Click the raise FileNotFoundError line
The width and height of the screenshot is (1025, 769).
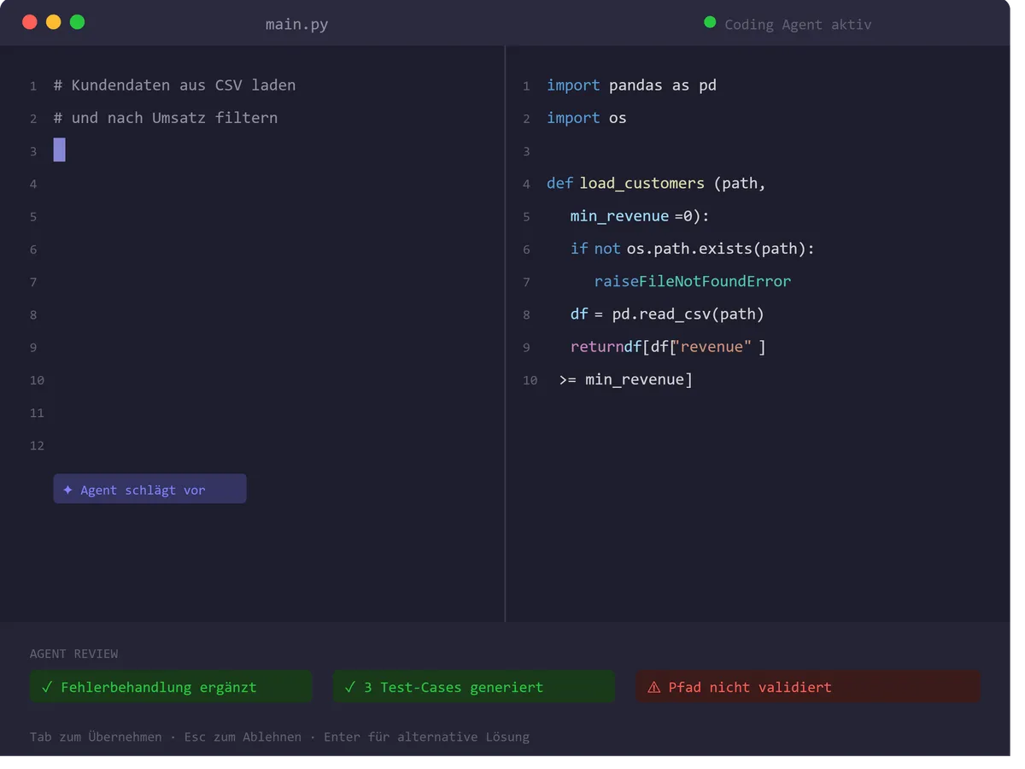click(x=693, y=281)
